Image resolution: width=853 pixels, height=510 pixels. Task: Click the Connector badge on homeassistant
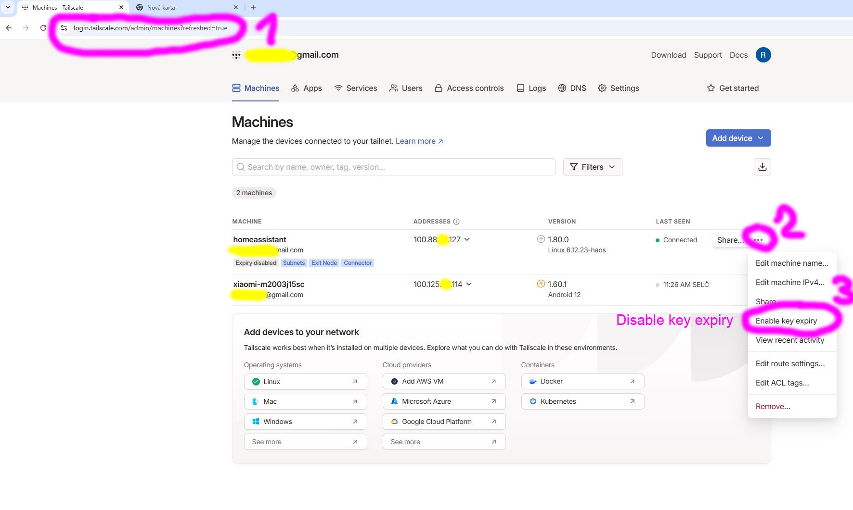tap(358, 263)
